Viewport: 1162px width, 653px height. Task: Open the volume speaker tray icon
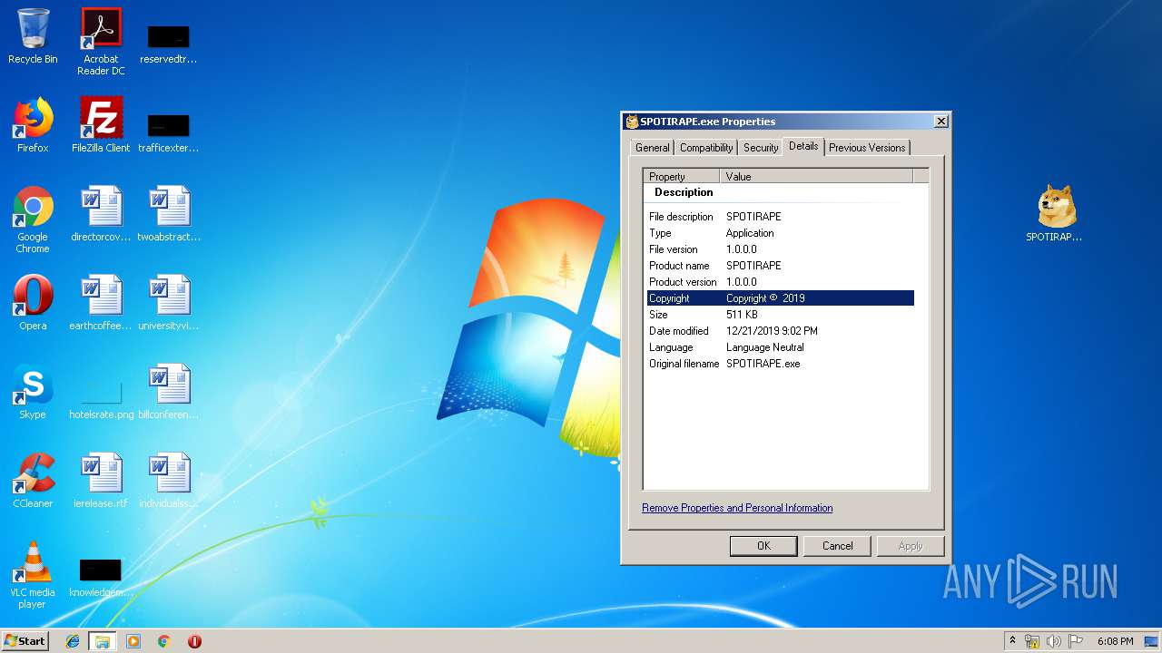pyautogui.click(x=1054, y=641)
